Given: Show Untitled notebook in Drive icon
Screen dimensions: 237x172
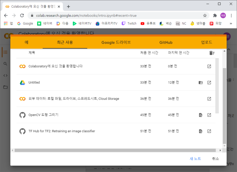Looking at the screenshot, I should pos(201,83).
